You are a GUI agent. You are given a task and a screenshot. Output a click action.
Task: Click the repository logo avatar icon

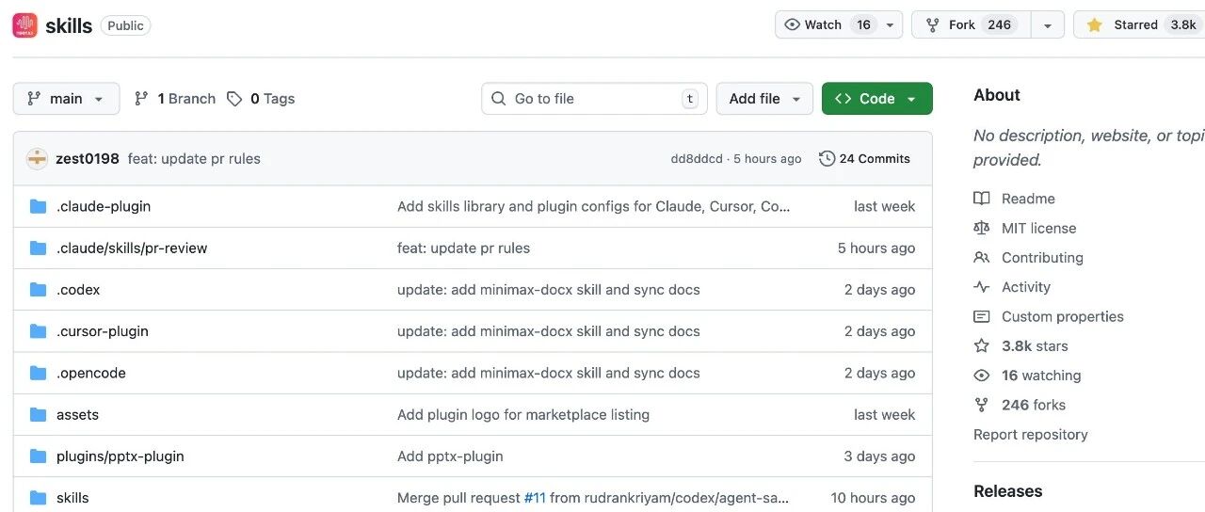click(x=24, y=25)
